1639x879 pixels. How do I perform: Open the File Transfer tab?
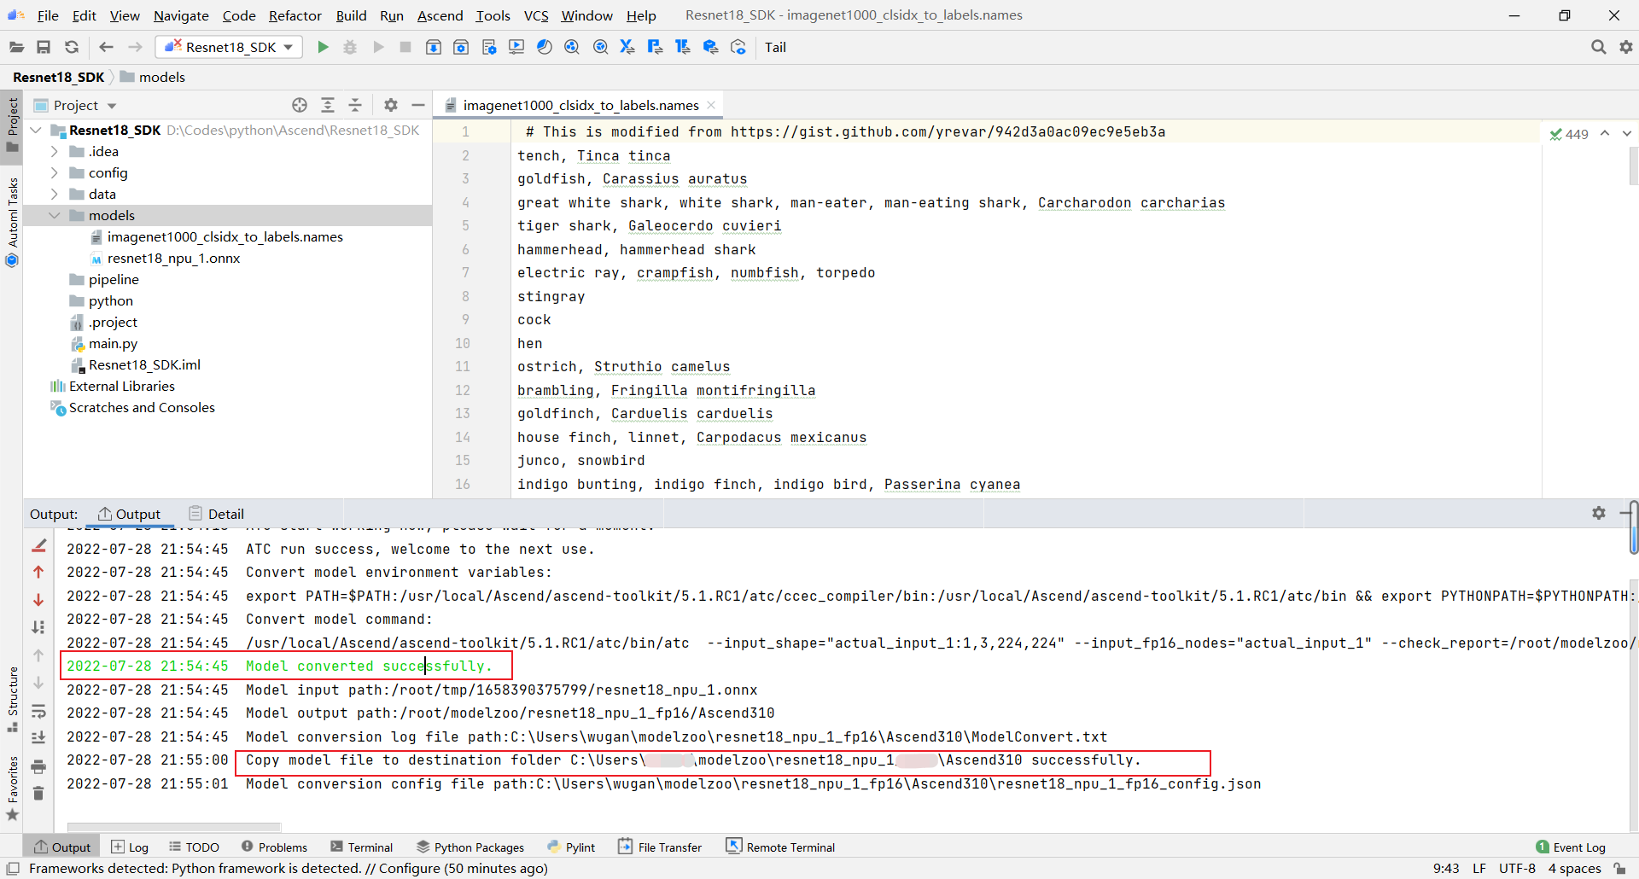coord(660,847)
